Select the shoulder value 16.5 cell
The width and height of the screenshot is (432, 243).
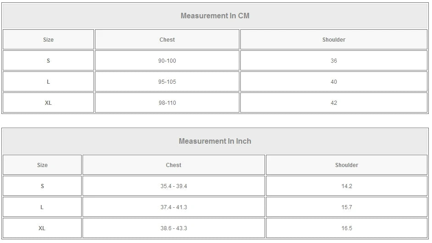pos(346,228)
